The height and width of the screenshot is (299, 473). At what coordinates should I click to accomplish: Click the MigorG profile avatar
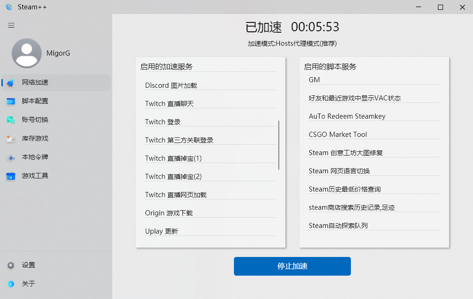click(x=27, y=53)
